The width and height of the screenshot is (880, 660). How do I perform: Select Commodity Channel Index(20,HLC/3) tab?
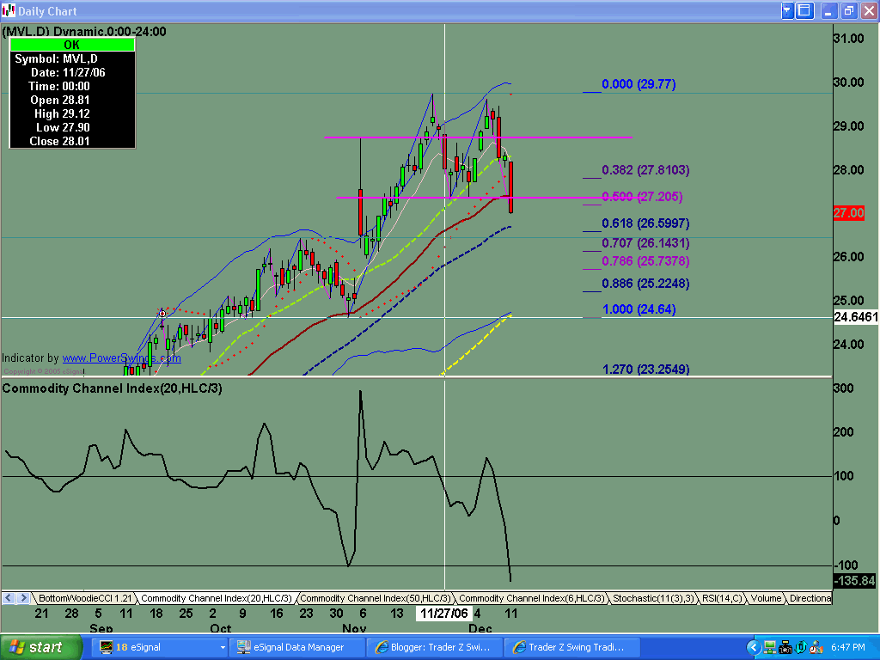point(216,598)
